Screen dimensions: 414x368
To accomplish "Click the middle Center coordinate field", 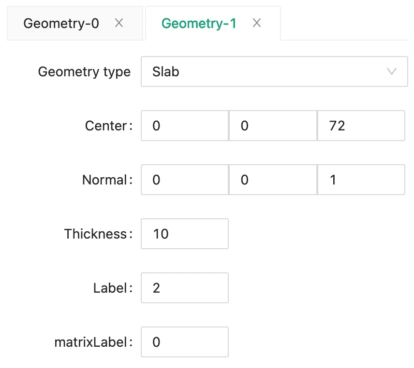I will click(x=273, y=126).
